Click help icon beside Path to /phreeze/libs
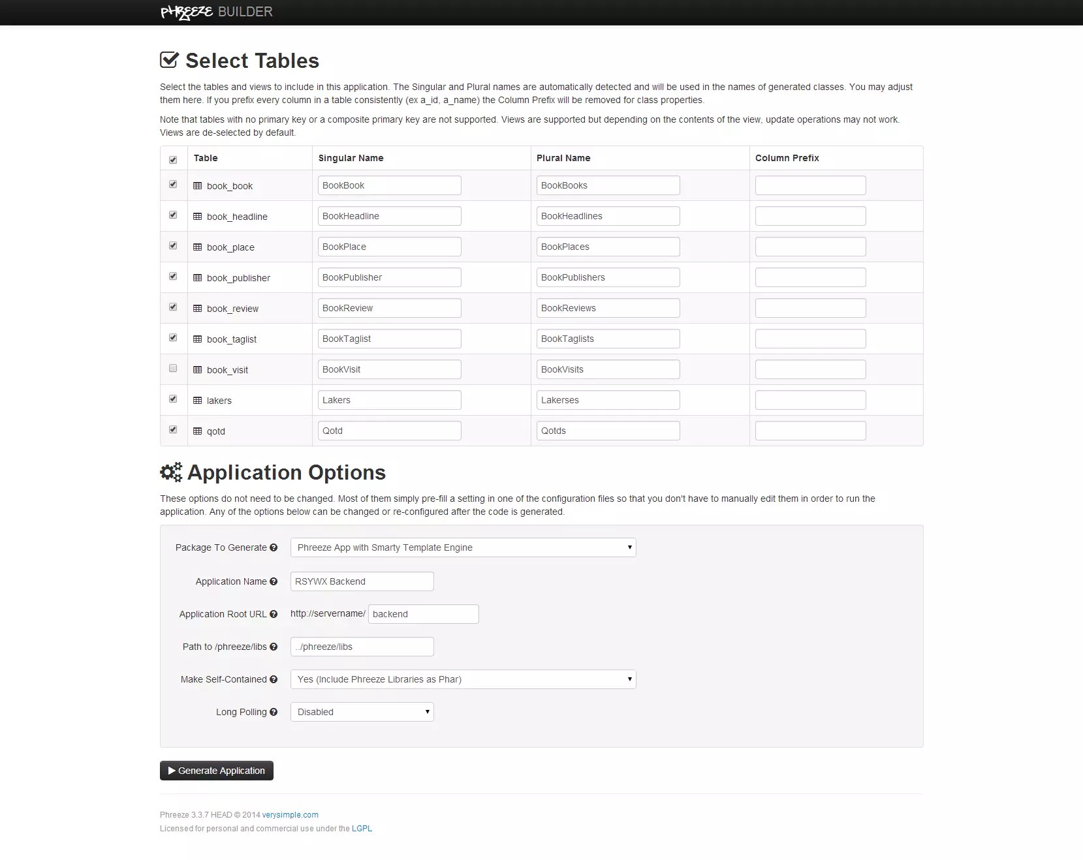1083x860 pixels. 274,647
